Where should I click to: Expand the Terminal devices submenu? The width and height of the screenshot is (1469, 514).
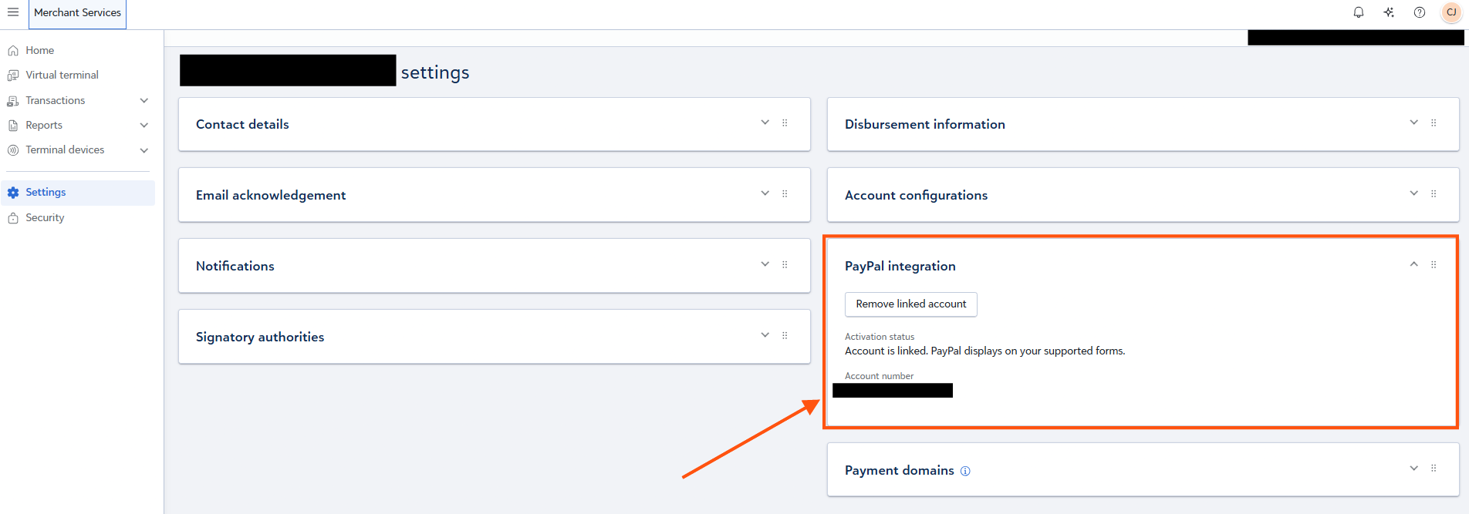coord(144,150)
